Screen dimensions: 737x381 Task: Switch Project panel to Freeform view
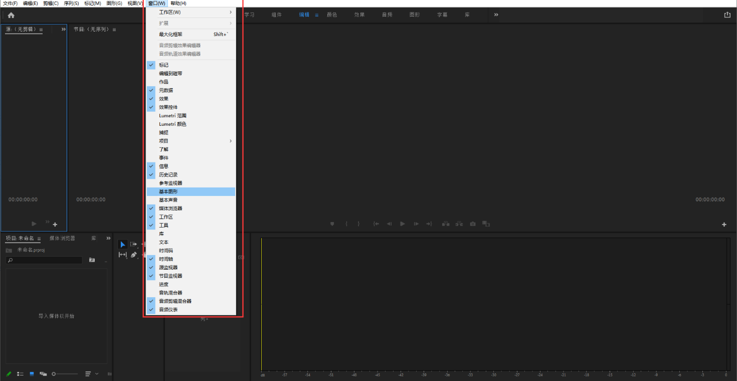pos(44,374)
